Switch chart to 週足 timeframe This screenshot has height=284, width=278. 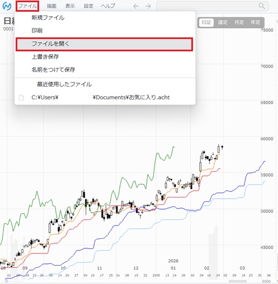(x=223, y=22)
